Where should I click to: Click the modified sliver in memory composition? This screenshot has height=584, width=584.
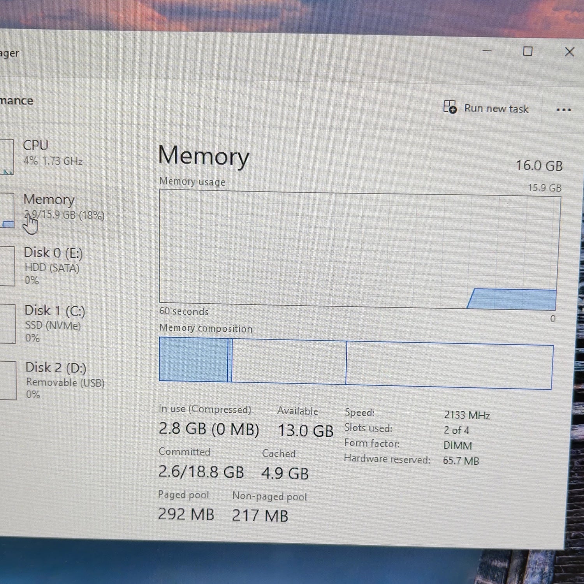coord(230,360)
